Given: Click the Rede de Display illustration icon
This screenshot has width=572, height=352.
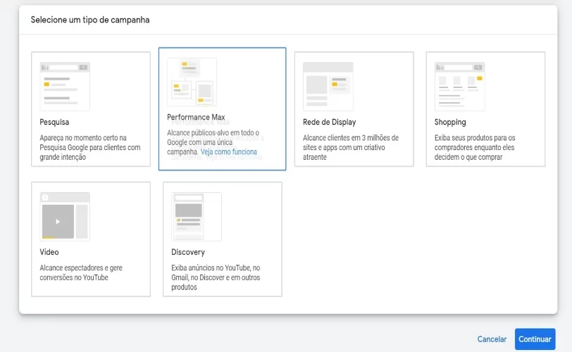Looking at the screenshot, I should (x=328, y=87).
